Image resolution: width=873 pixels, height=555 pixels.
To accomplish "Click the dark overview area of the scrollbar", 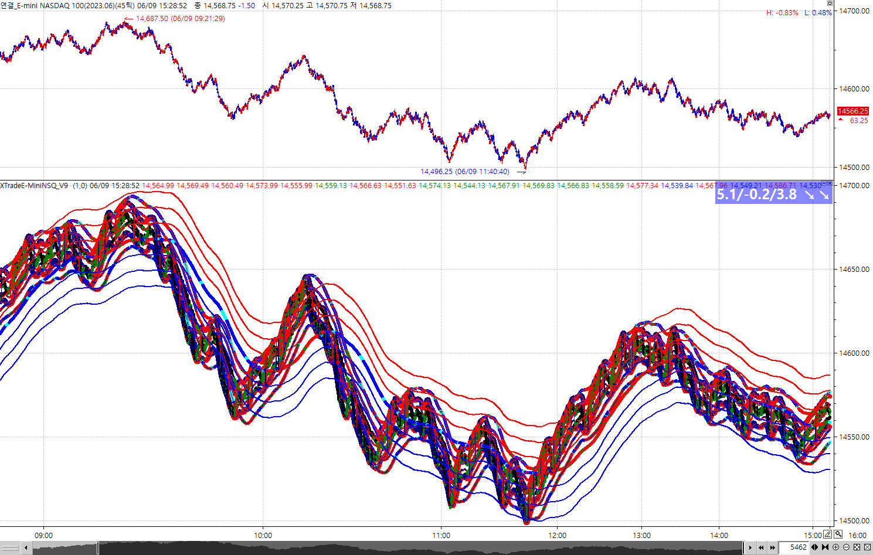I will coord(421,548).
